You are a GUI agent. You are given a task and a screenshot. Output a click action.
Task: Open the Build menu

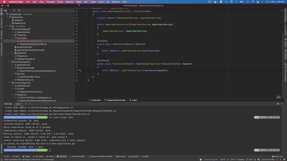coord(79,2)
